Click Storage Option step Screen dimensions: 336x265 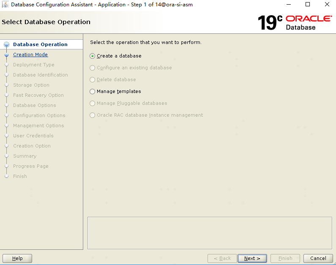pos(31,85)
